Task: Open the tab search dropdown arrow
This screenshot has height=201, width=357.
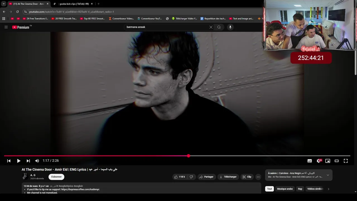Action: [x=4, y=4]
